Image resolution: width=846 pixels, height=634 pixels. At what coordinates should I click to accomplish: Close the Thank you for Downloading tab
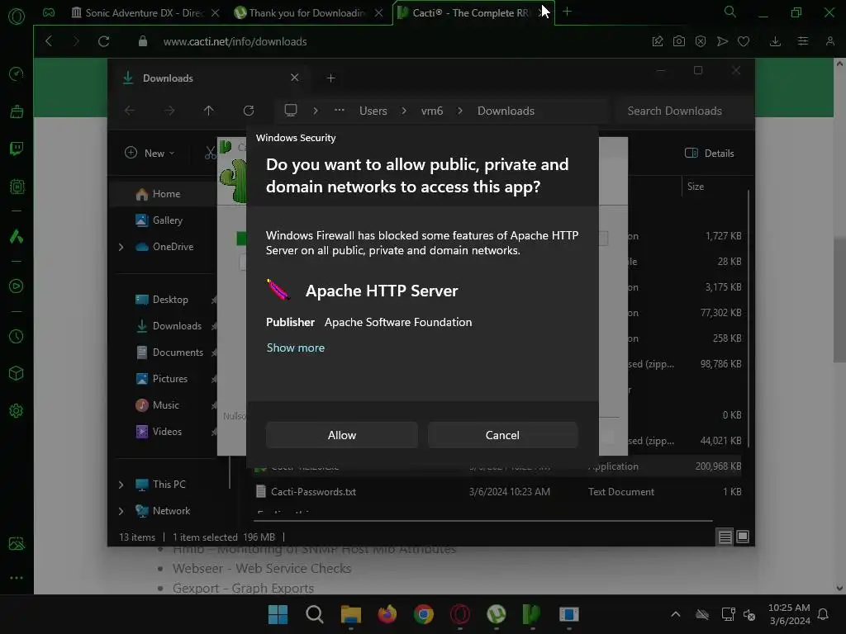(x=378, y=12)
